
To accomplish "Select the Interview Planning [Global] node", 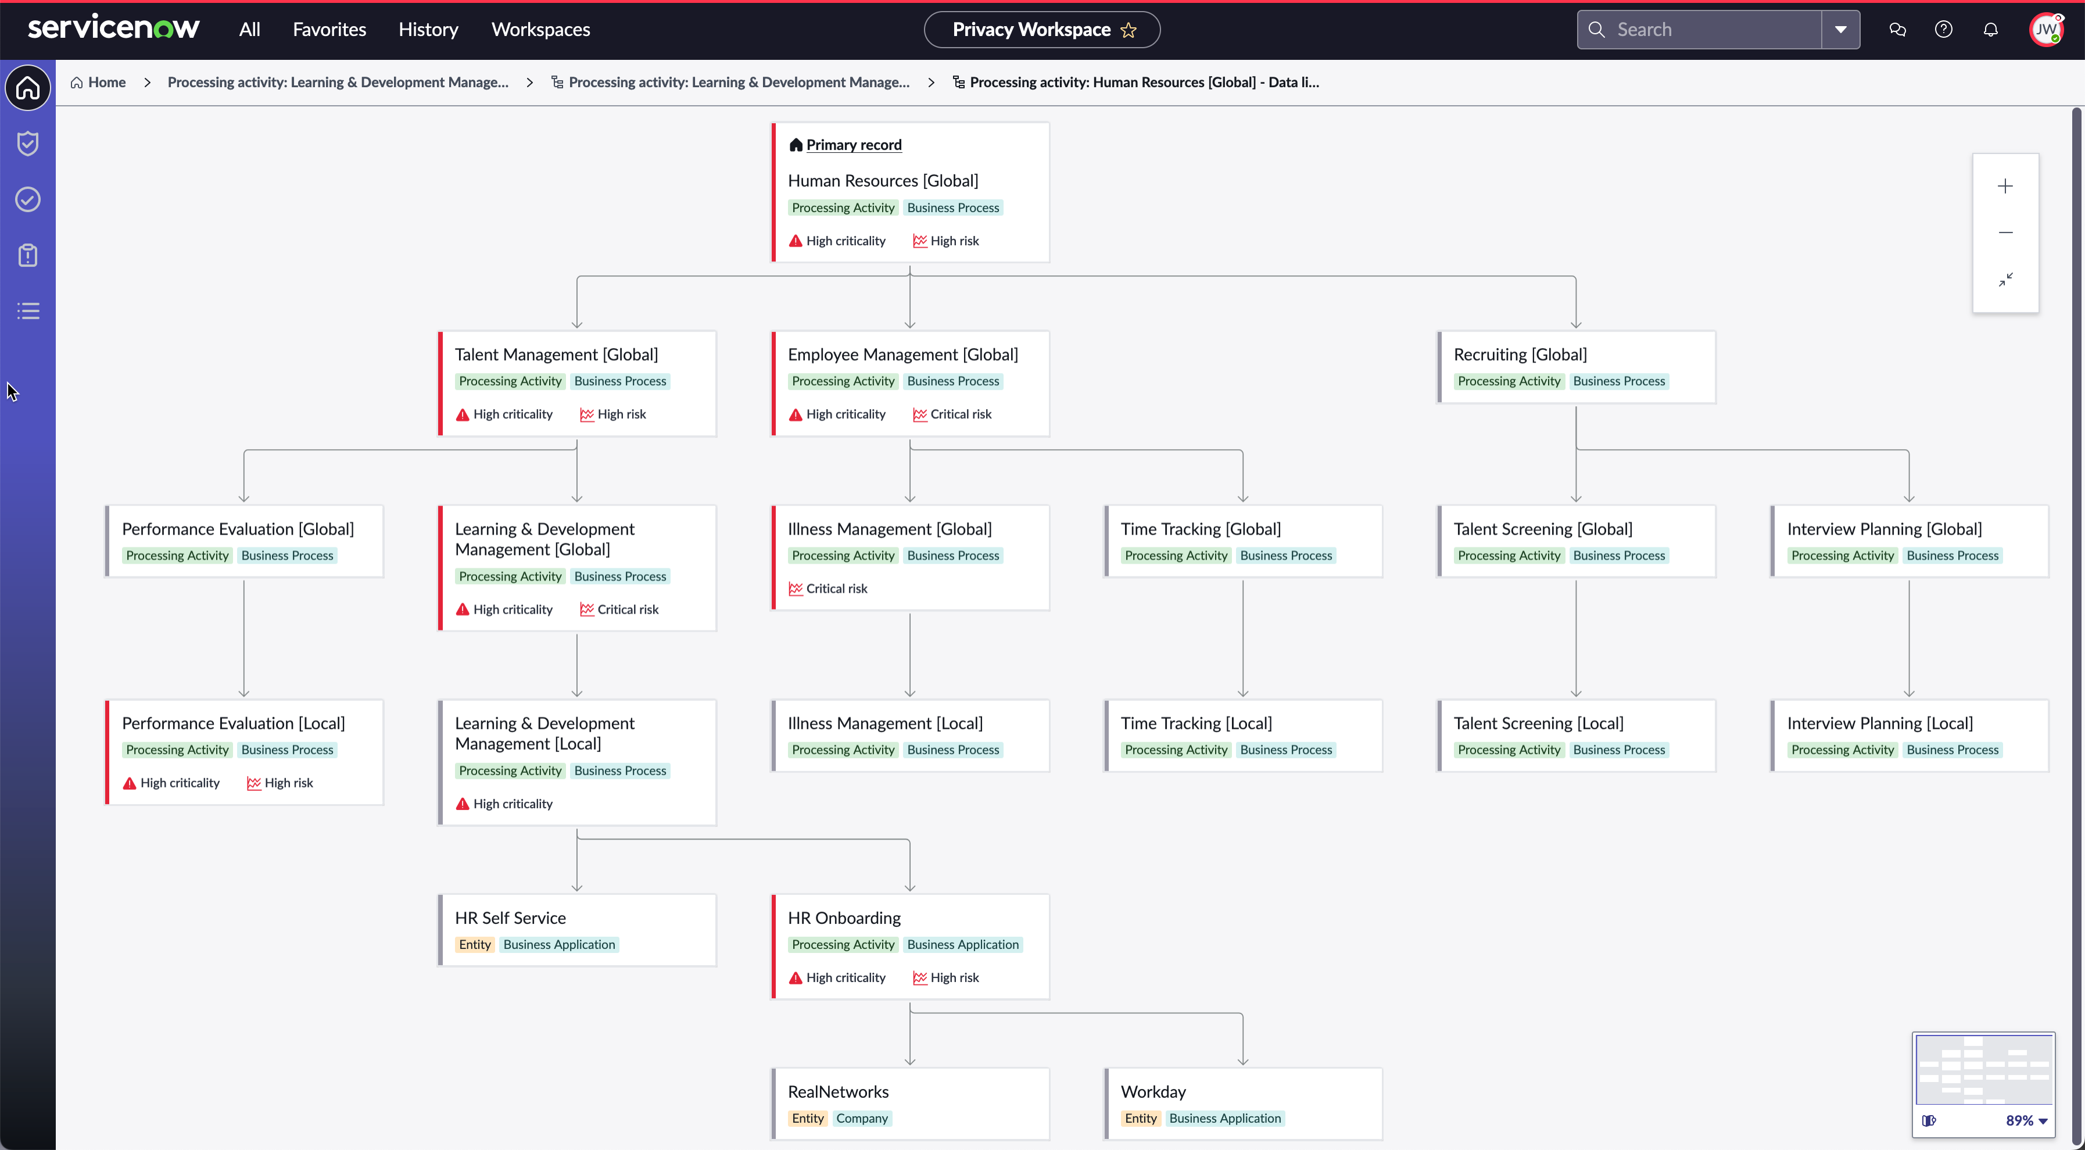I will 1910,542.
